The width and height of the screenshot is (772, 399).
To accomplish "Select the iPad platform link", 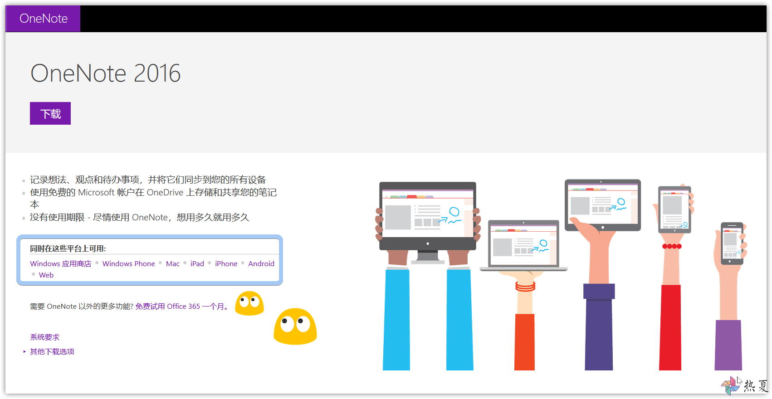I will pos(197,263).
